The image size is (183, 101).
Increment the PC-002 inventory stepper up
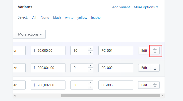[90, 66]
